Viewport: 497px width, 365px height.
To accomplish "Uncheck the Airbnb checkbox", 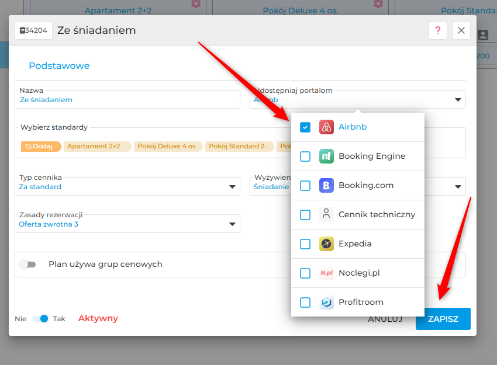I will [305, 127].
